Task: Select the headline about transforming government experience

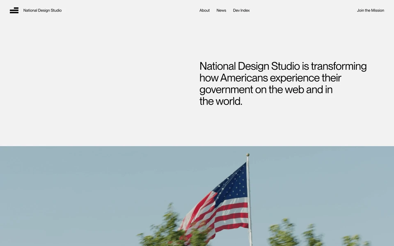Action: tap(283, 84)
